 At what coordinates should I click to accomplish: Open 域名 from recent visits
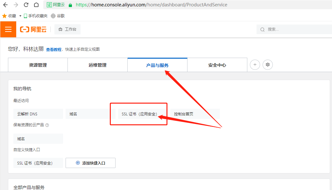90,114
